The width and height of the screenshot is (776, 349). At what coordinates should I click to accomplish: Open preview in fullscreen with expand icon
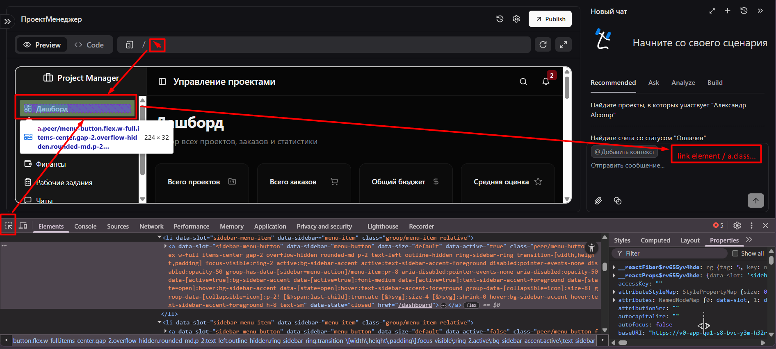coord(564,45)
